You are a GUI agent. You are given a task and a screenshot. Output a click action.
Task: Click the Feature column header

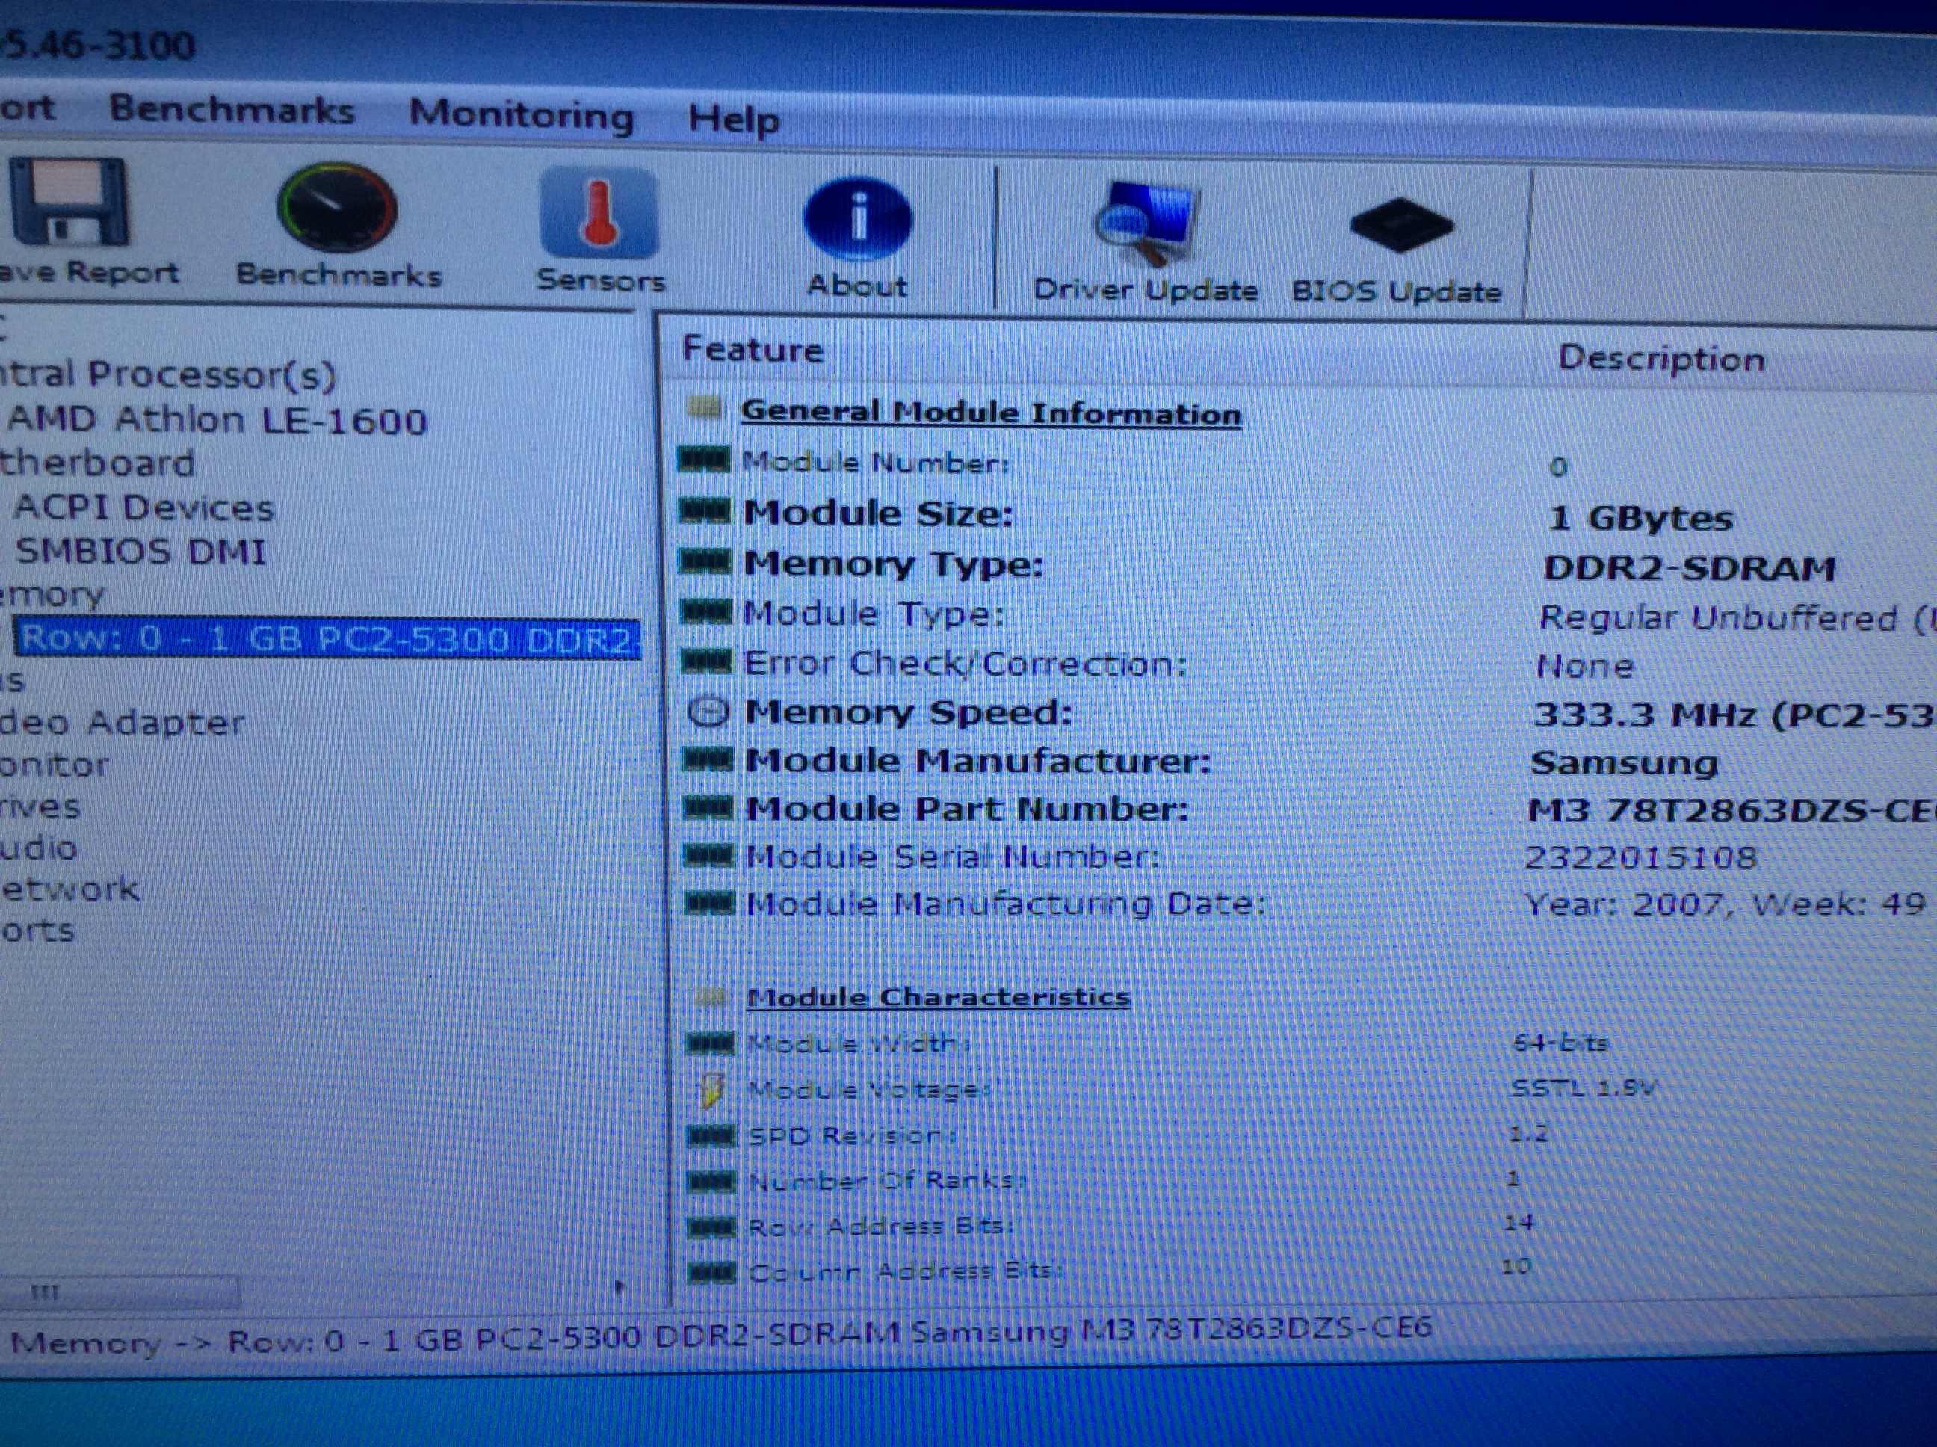(753, 351)
